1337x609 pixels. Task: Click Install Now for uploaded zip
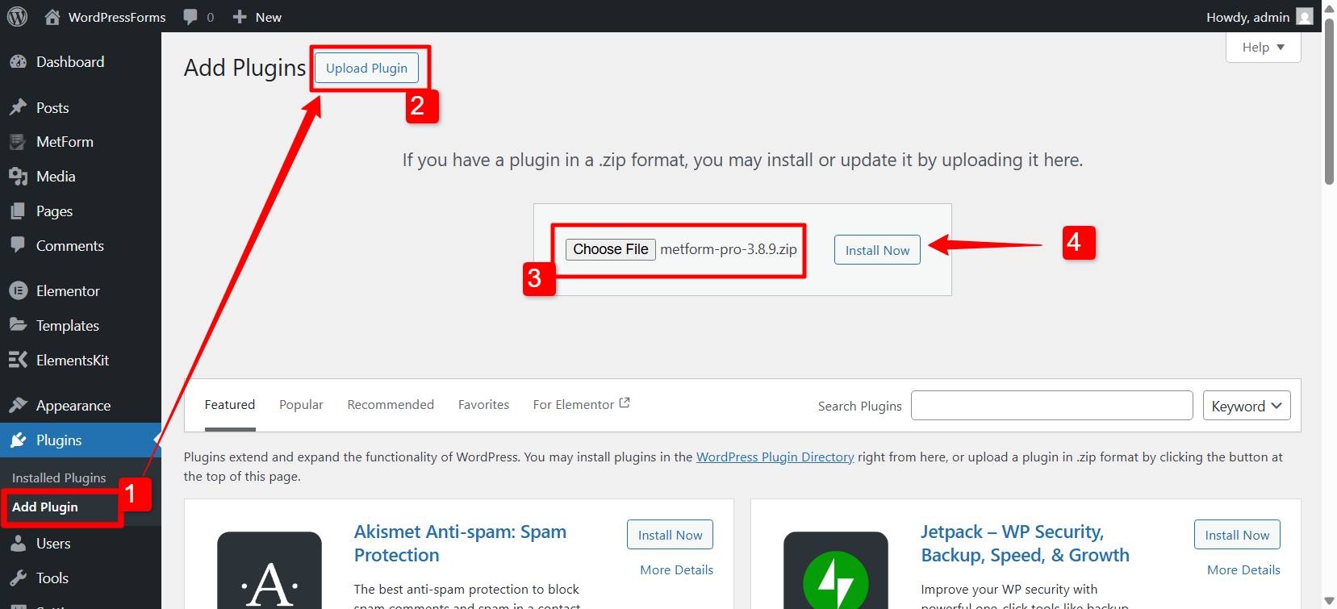point(877,250)
